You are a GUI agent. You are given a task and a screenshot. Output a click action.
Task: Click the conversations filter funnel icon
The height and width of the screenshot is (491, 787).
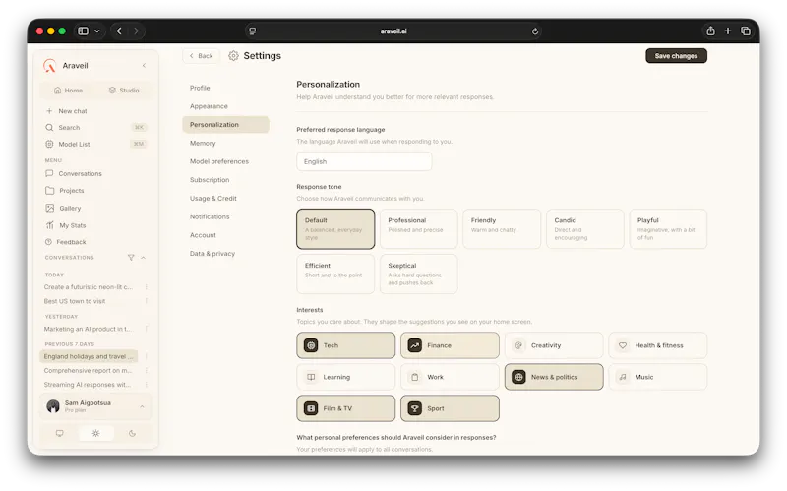pyautogui.click(x=131, y=258)
